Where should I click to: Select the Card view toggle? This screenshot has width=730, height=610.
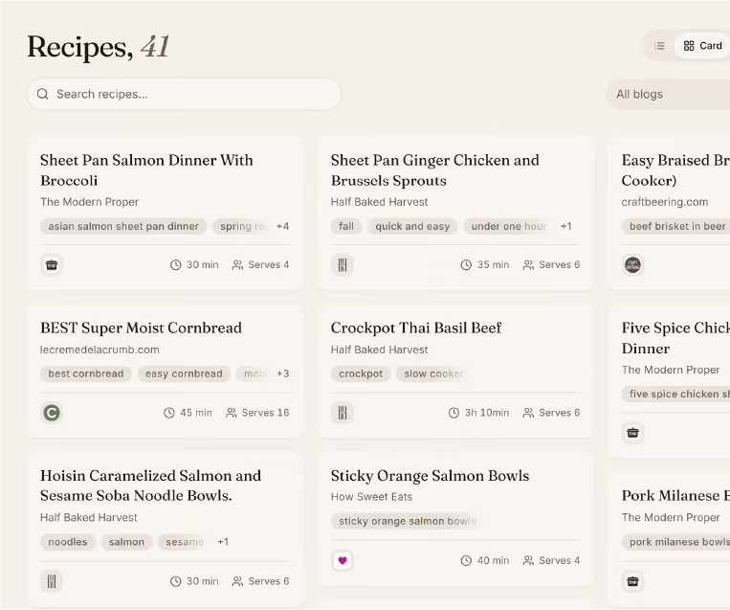[702, 46]
